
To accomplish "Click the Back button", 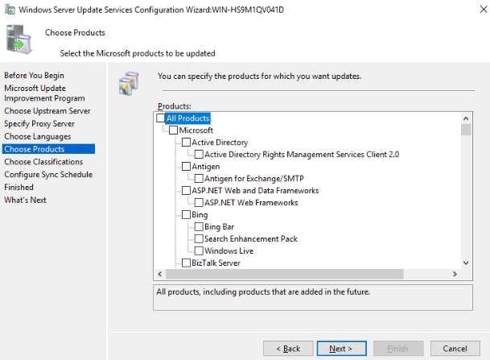I will click(x=288, y=349).
